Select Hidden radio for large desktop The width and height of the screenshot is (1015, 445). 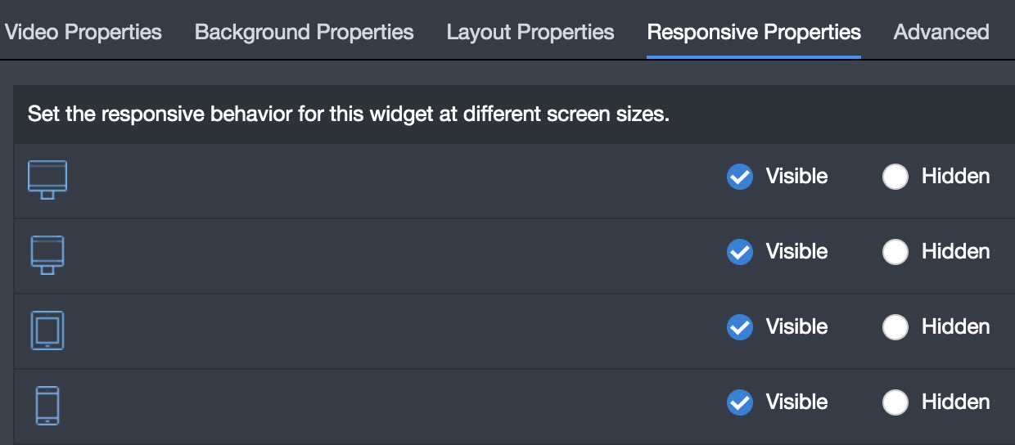click(895, 177)
